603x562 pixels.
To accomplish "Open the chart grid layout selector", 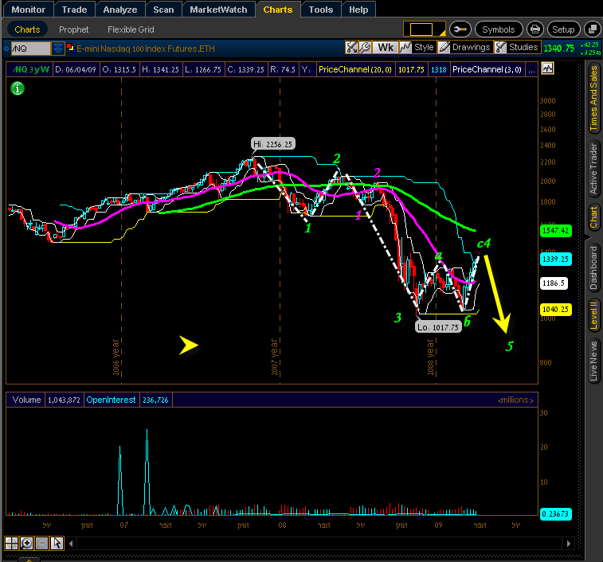I will pos(425,29).
